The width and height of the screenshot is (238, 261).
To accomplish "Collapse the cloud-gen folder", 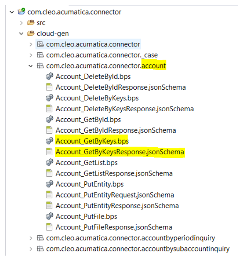I will pos(21,34).
